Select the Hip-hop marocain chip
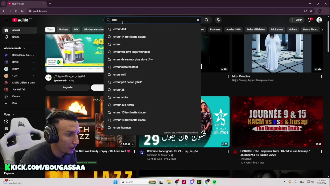The image size is (330, 186). [x=93, y=29]
